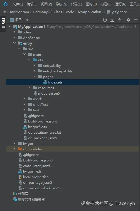The image size is (140, 211).
Task: Expand the oh_modules folder
Action: tap(14, 149)
